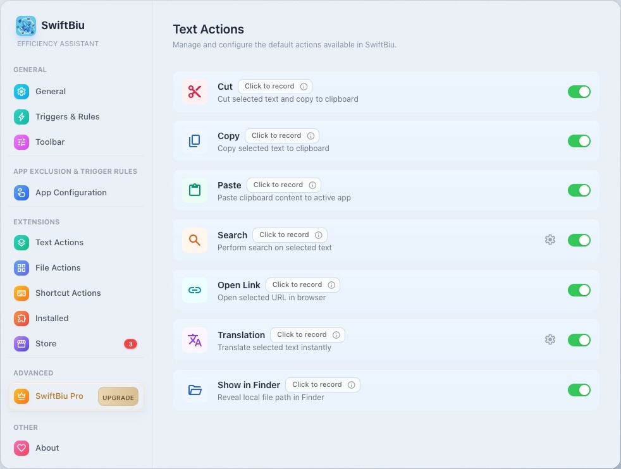Click info icon beside Paste shortcut
Viewport: 621px width, 469px height.
(312, 185)
